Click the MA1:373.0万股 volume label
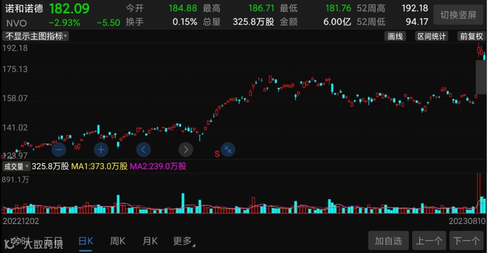This screenshot has width=488, height=253. coord(99,167)
